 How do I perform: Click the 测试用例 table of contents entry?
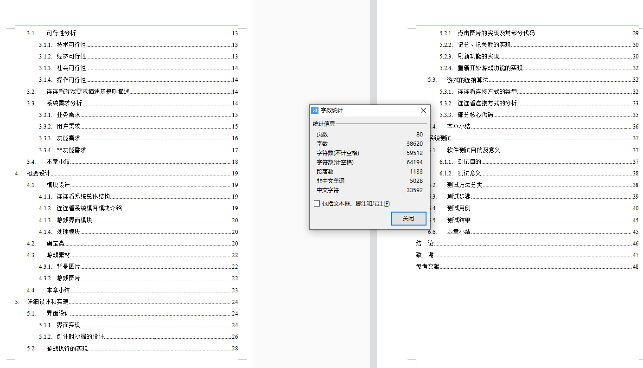point(458,208)
